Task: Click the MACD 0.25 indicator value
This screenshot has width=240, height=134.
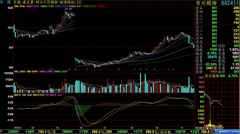Action: tap(39, 95)
